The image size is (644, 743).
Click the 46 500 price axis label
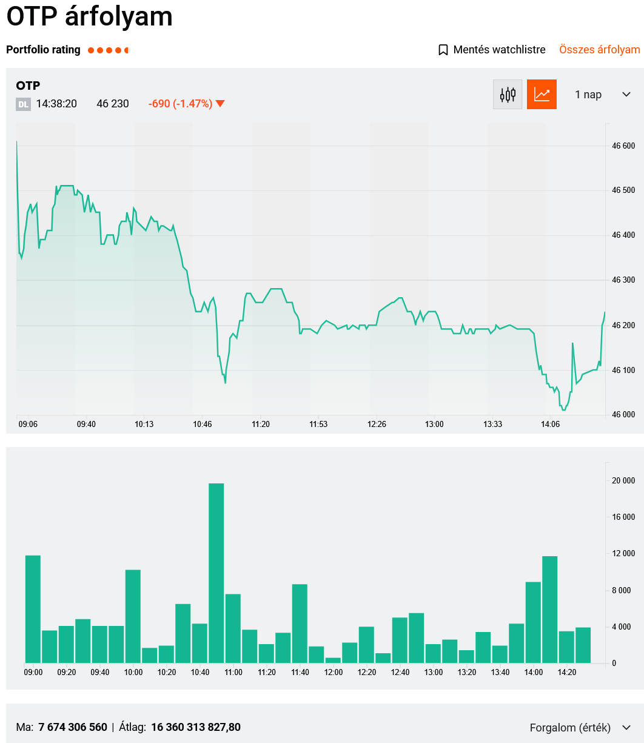coord(623,190)
